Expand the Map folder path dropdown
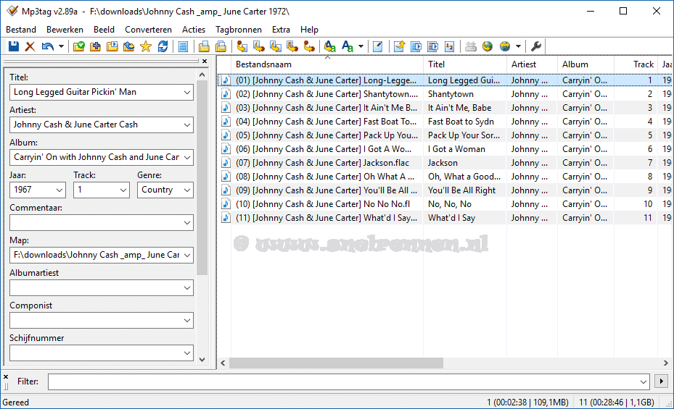This screenshot has height=409, width=674. [187, 255]
